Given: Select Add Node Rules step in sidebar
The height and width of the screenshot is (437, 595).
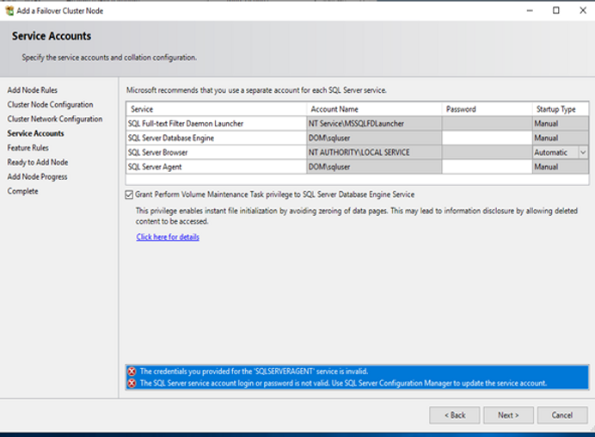Looking at the screenshot, I should pyautogui.click(x=33, y=90).
